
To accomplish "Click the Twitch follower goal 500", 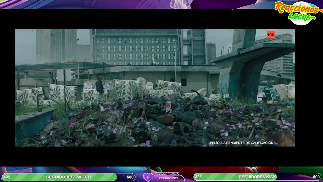I will pos(130,177).
